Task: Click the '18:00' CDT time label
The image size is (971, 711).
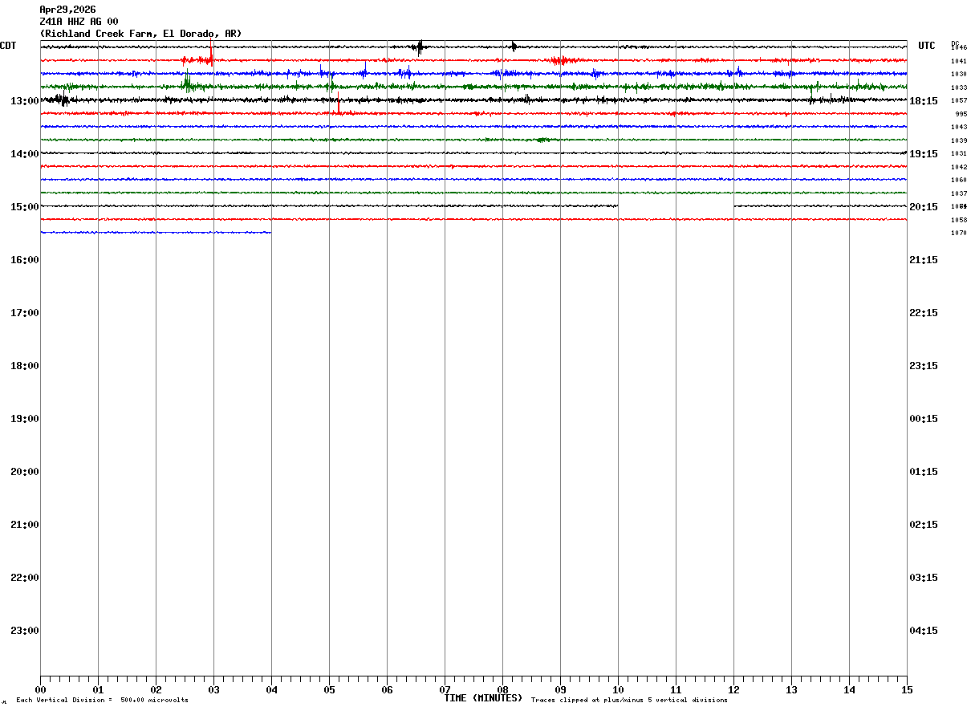Action: (25, 366)
